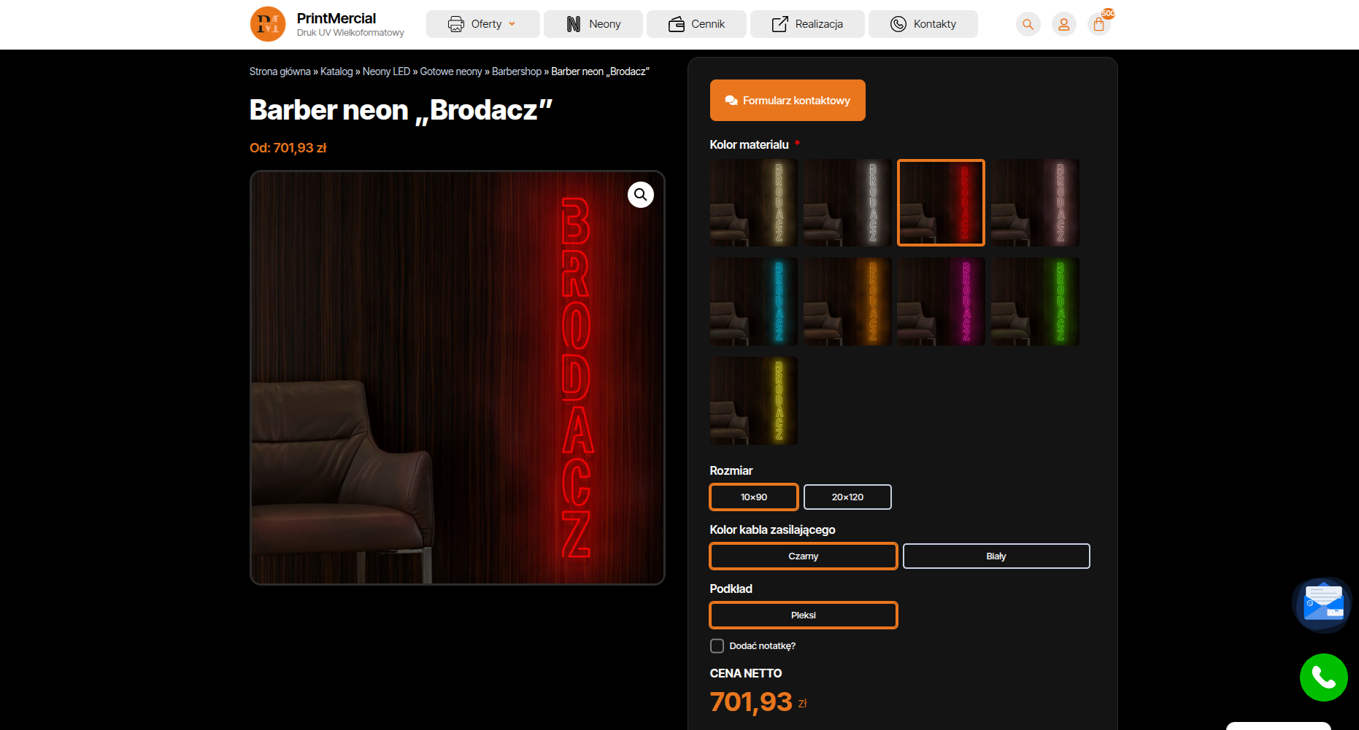This screenshot has width=1359, height=730.
Task: Select the yellow neon thumbnail
Action: [x=754, y=400]
